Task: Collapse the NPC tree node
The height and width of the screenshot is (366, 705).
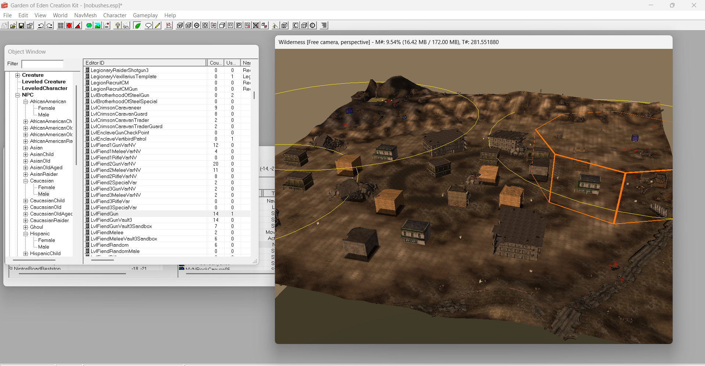Action: [x=17, y=95]
